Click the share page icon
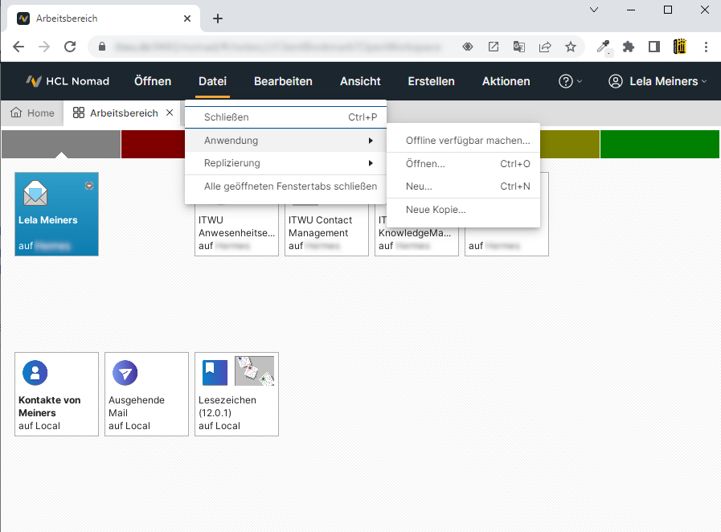The height and width of the screenshot is (532, 721). click(x=545, y=47)
